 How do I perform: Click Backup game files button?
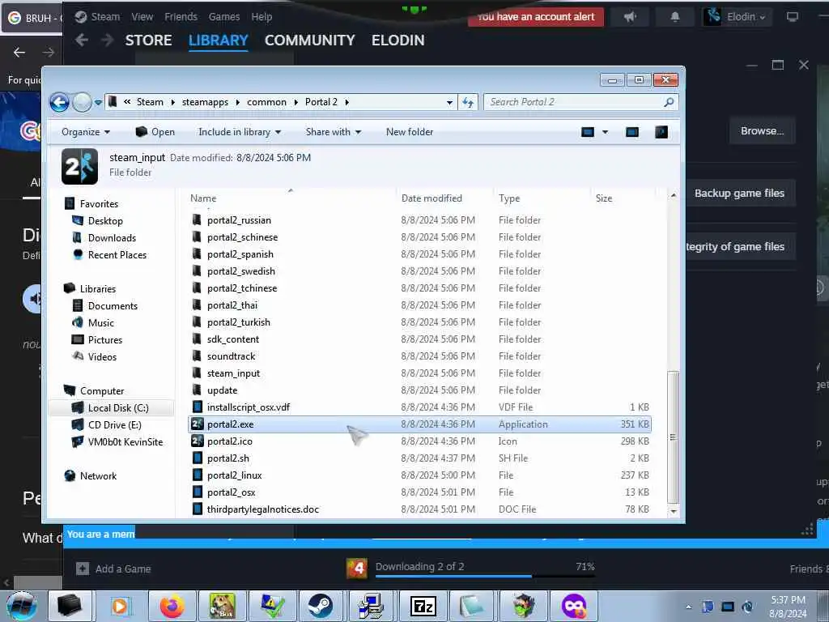pos(740,193)
